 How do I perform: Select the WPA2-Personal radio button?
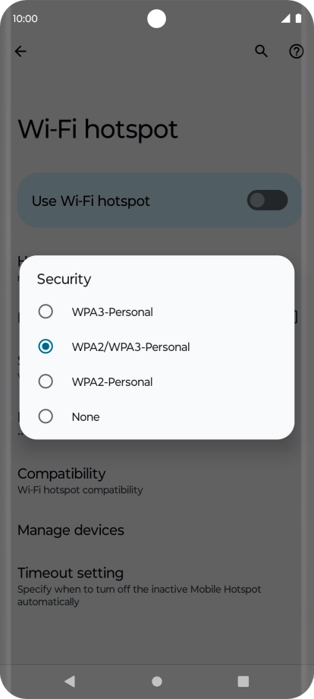(x=46, y=381)
